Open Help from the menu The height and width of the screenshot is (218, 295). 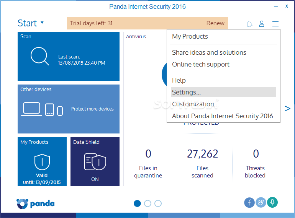coord(223,80)
